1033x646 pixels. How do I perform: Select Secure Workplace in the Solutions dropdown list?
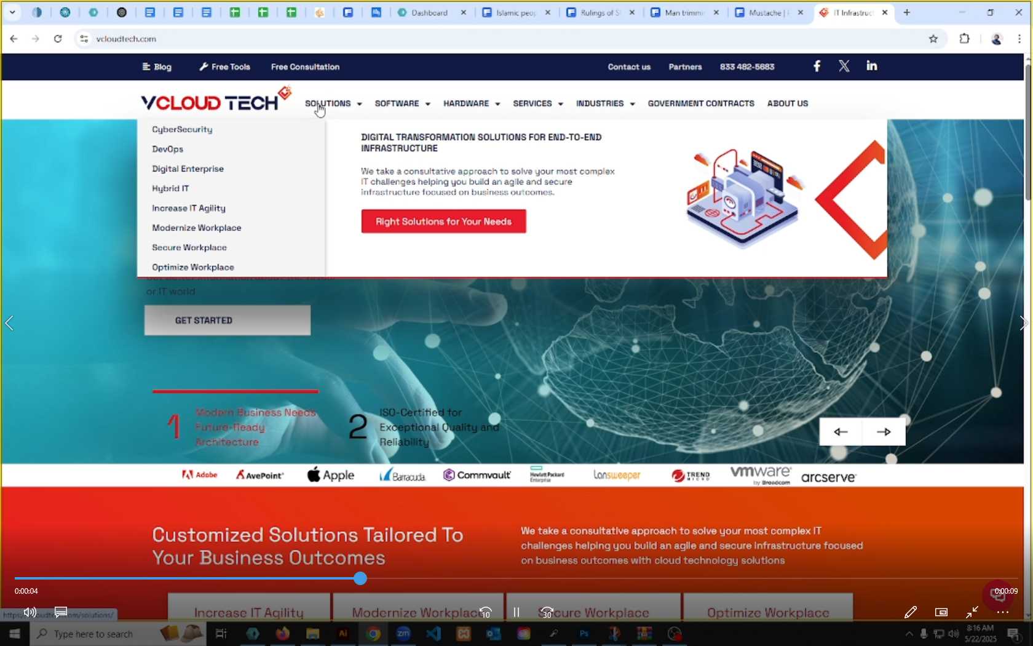[x=189, y=247]
